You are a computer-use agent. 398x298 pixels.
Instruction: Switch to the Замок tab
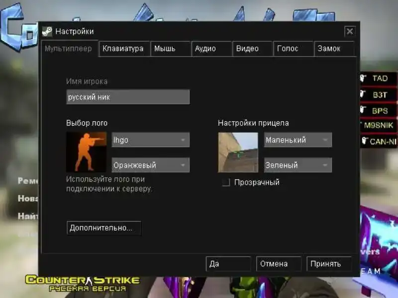334,49
